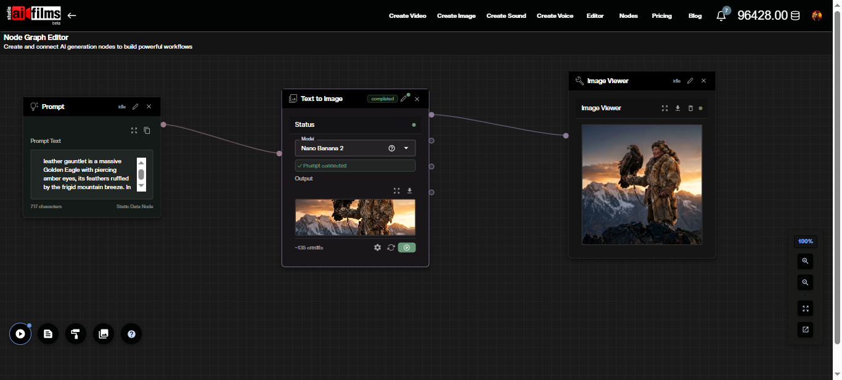Click the generated image thumbnail in Output
842x380 pixels.
[355, 217]
